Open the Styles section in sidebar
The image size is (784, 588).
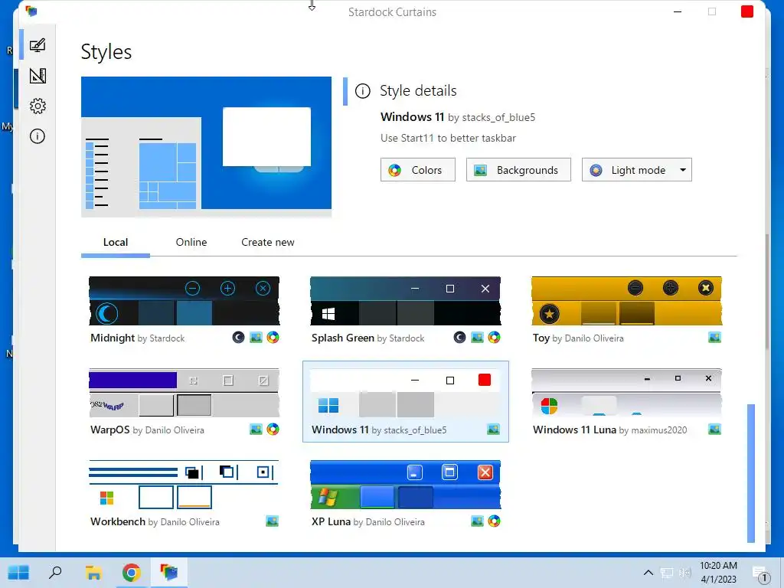point(38,45)
